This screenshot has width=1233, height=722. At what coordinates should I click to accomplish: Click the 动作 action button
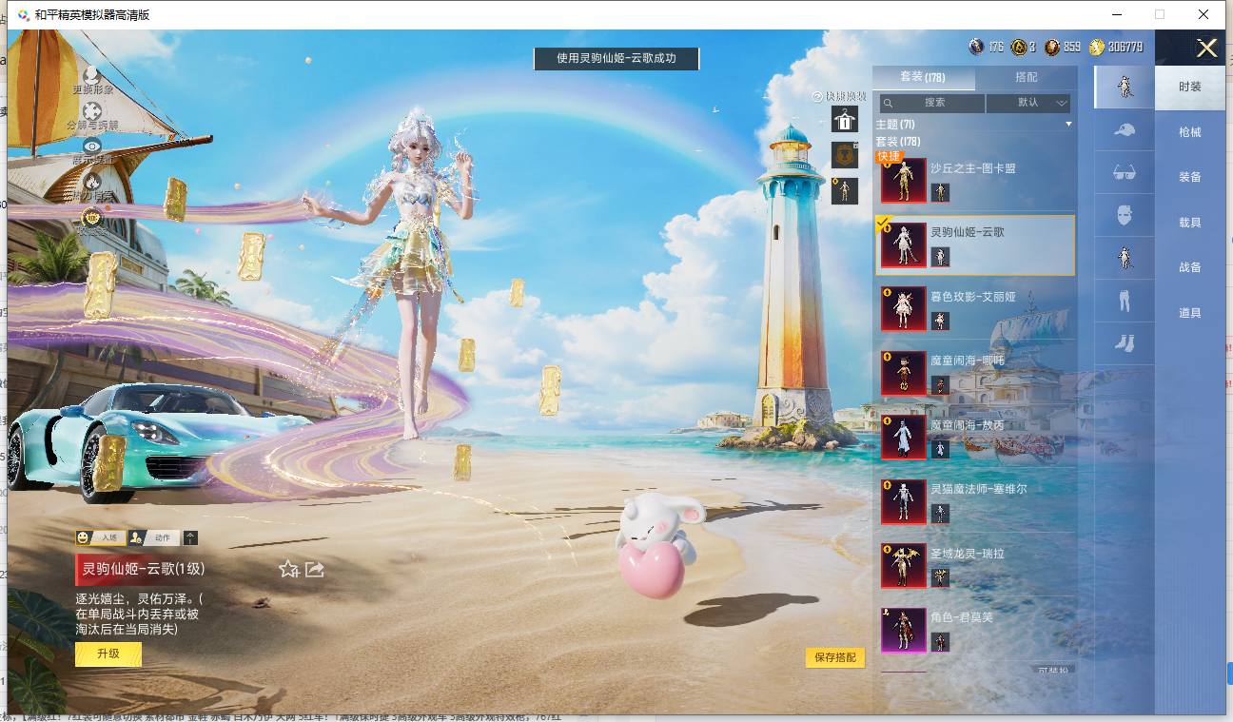pyautogui.click(x=154, y=537)
